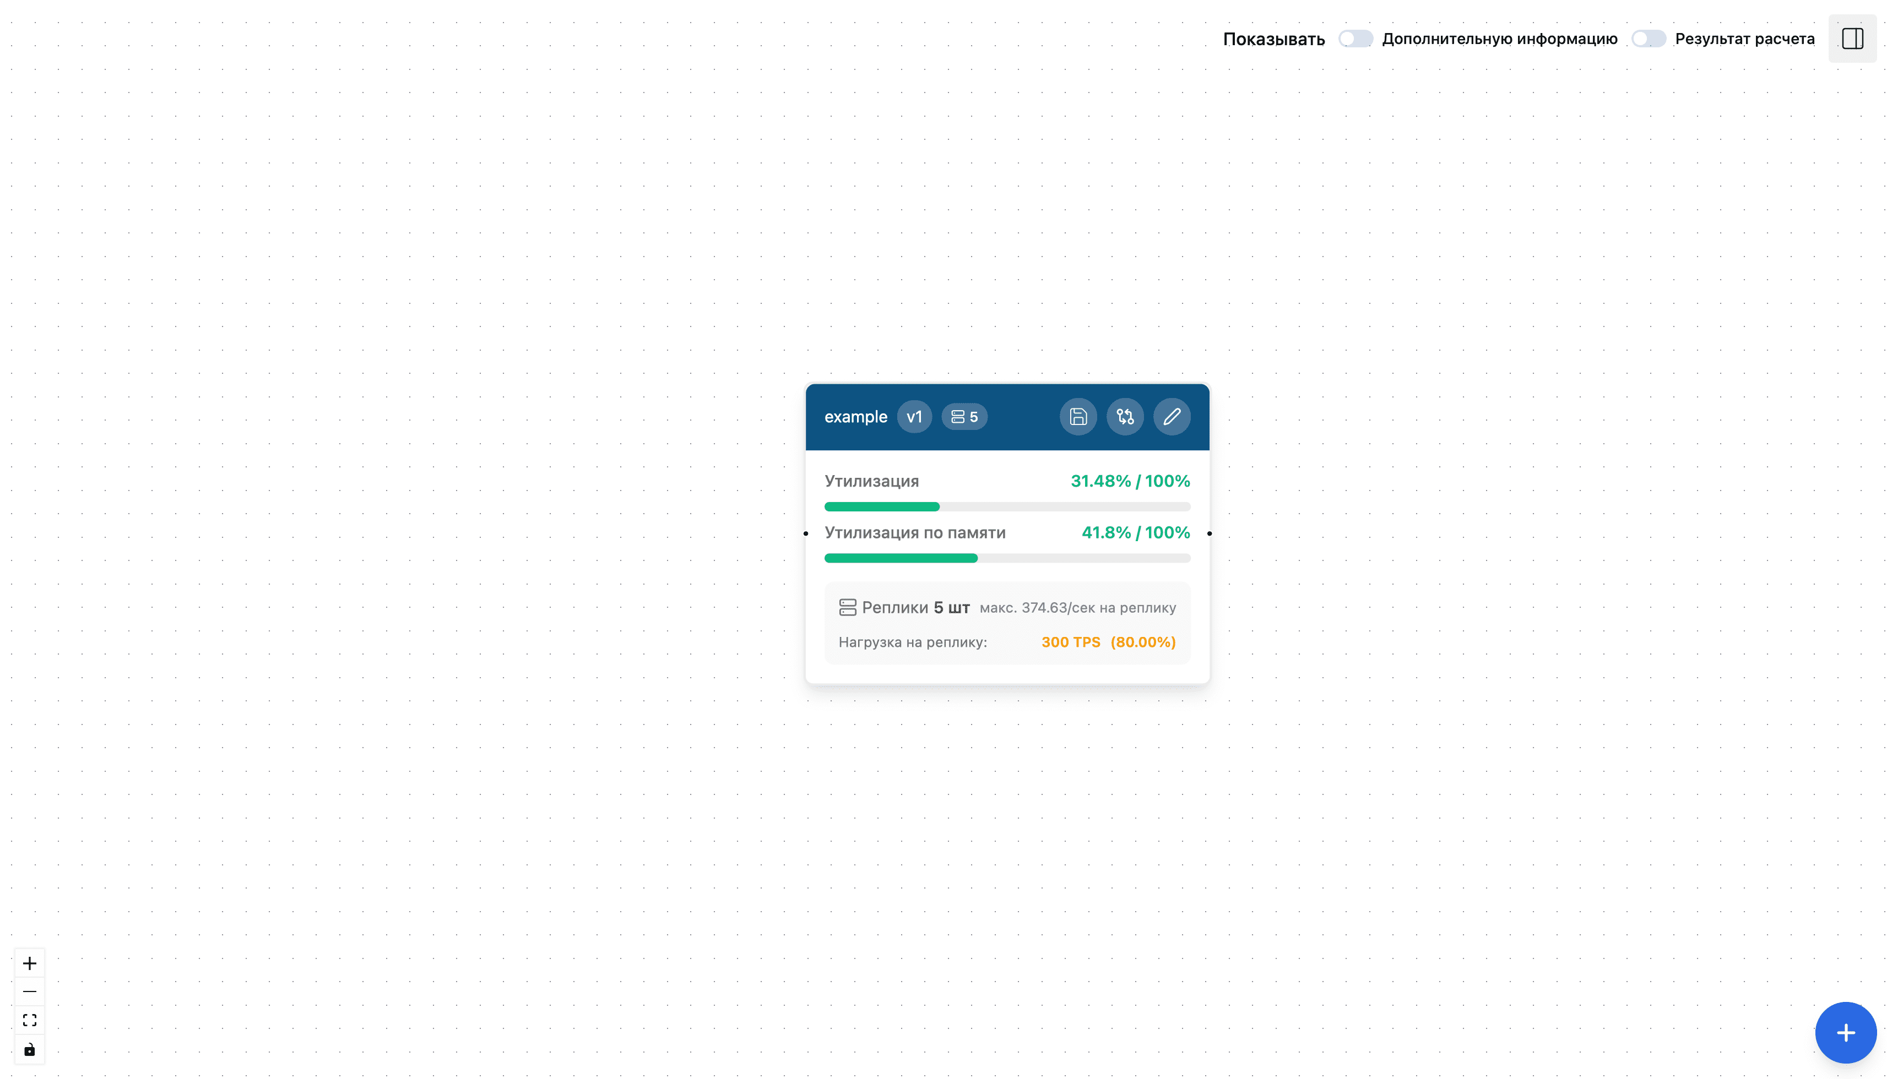Image resolution: width=1887 pixels, height=1079 pixels.
Task: Toggle the canvas lock icon
Action: click(x=30, y=1049)
